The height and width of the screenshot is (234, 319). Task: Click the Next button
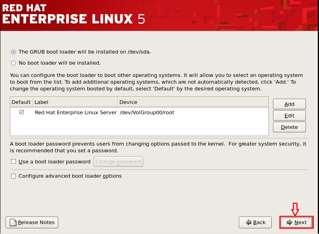point(296,222)
